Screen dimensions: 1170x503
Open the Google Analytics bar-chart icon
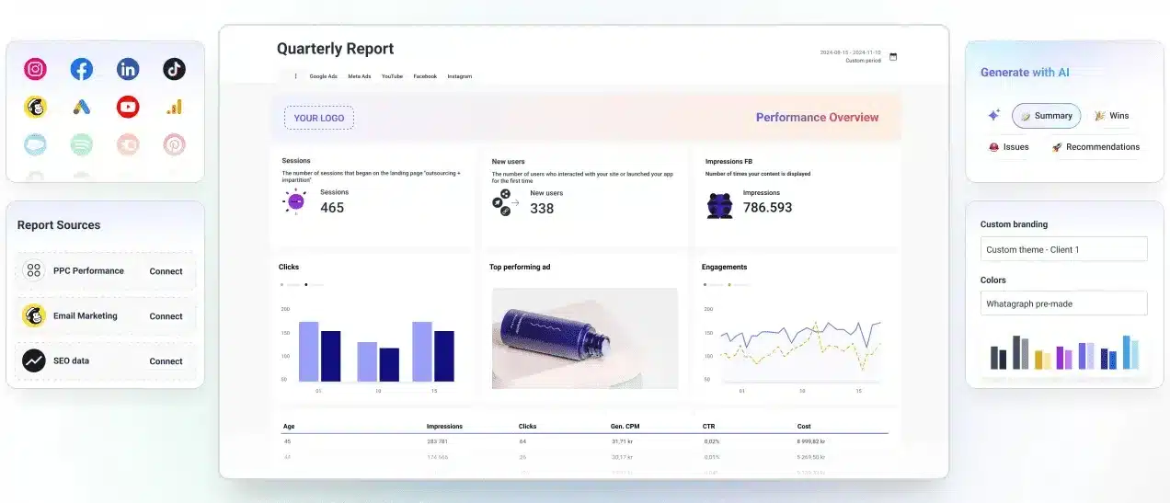pos(174,107)
